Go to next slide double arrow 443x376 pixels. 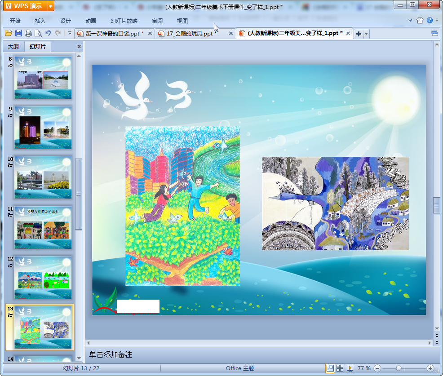[437, 342]
